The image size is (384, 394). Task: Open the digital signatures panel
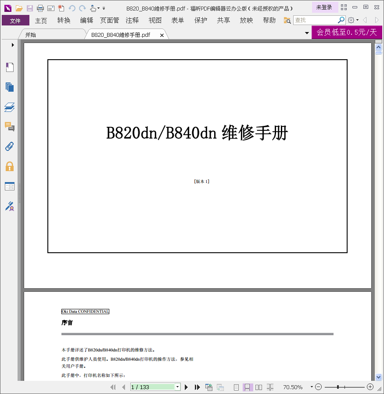[x=10, y=206]
